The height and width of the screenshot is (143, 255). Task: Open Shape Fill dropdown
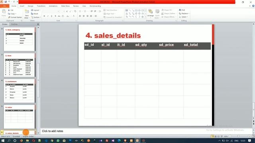[x=167, y=10]
